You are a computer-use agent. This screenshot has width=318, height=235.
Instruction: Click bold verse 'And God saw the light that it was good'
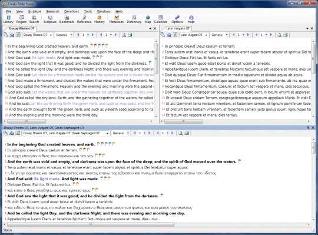(x=83, y=196)
